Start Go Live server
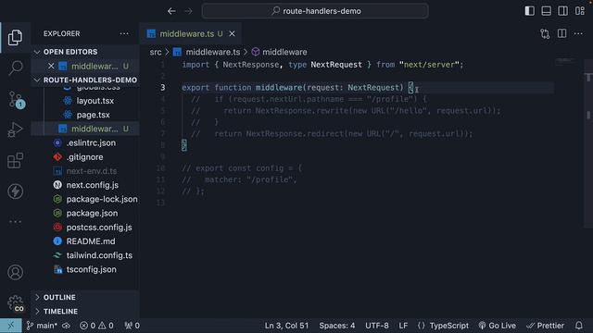Screen dimensions: 593x333 pos(497,326)
